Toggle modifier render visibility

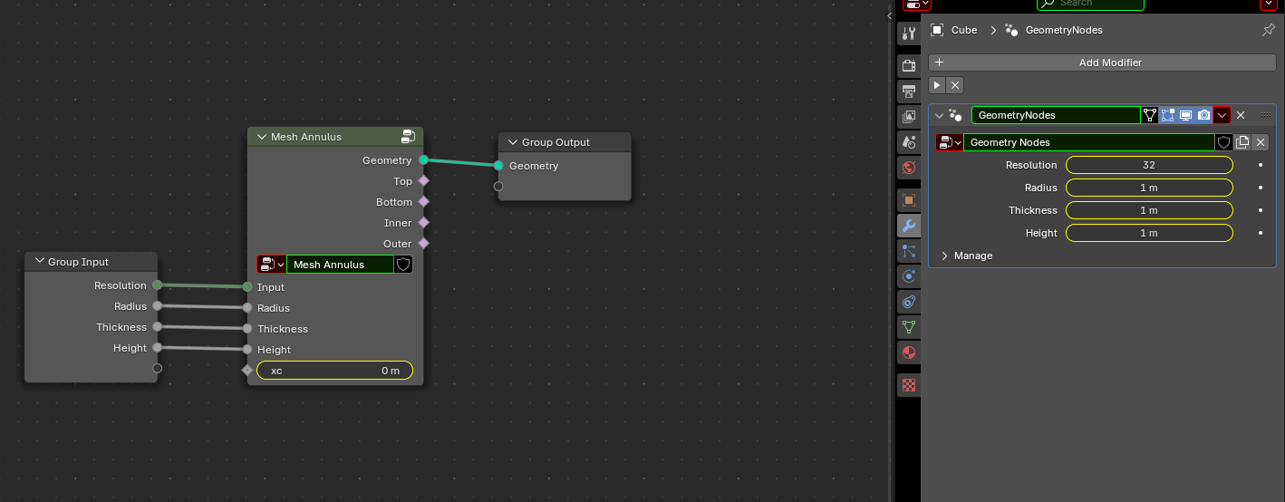1203,115
